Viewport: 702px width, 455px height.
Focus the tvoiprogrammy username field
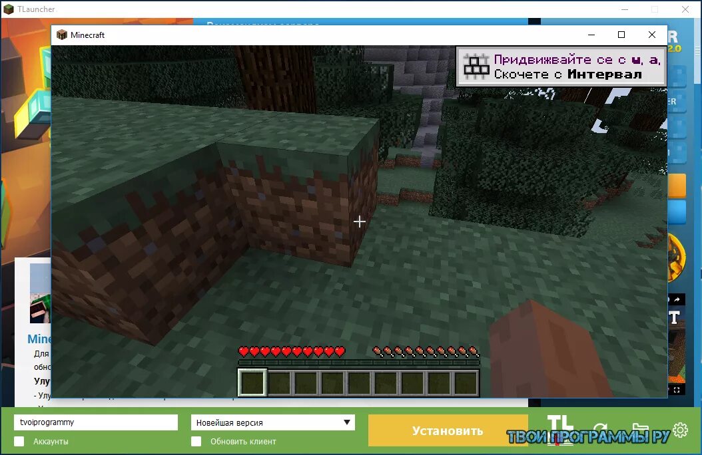(x=96, y=422)
